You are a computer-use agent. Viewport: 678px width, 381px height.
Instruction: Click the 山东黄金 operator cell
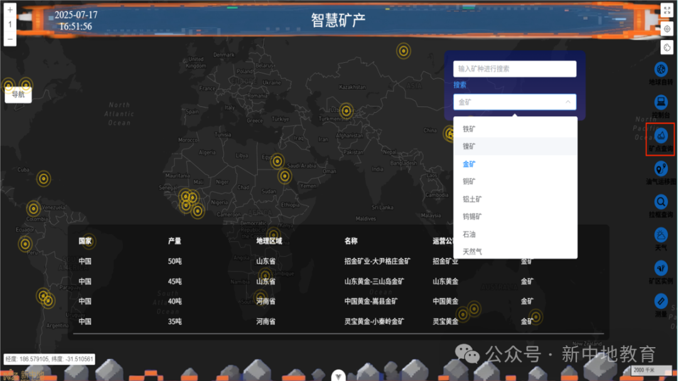click(445, 282)
